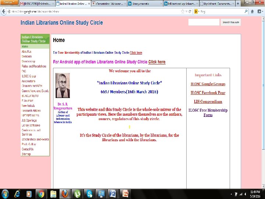Reload the current page
The height and width of the screenshot is (199, 265).
pyautogui.click(x=190, y=11)
